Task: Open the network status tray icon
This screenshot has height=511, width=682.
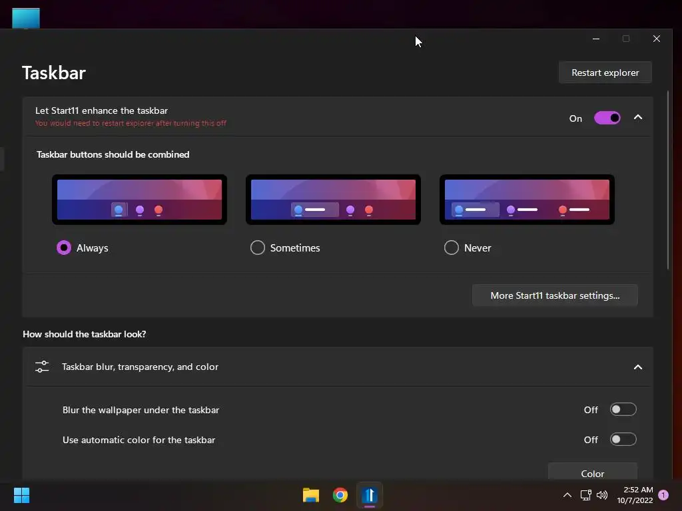Action: 585,495
